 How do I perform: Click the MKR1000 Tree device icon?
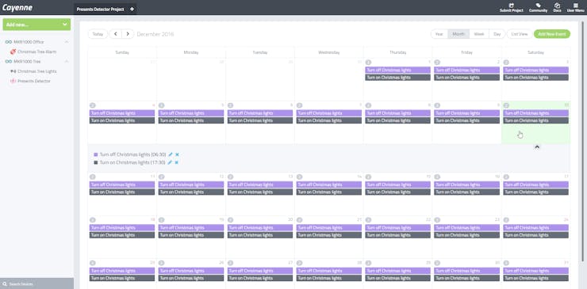coord(8,61)
